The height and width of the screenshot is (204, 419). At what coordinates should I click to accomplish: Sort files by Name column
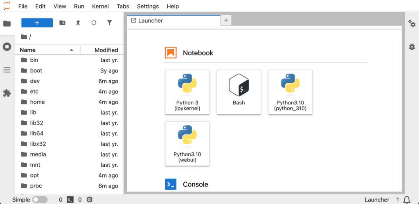(x=47, y=50)
